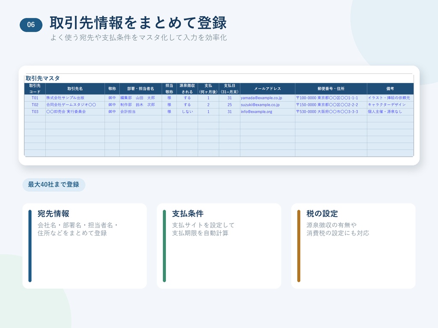
Task: Select cell T01 in the code column
Action: coord(35,98)
